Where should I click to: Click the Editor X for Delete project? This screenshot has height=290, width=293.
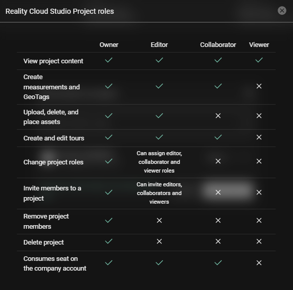click(x=159, y=241)
